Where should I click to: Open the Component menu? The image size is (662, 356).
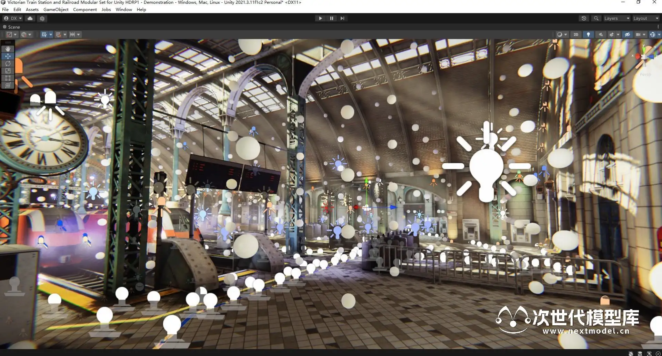(85, 9)
